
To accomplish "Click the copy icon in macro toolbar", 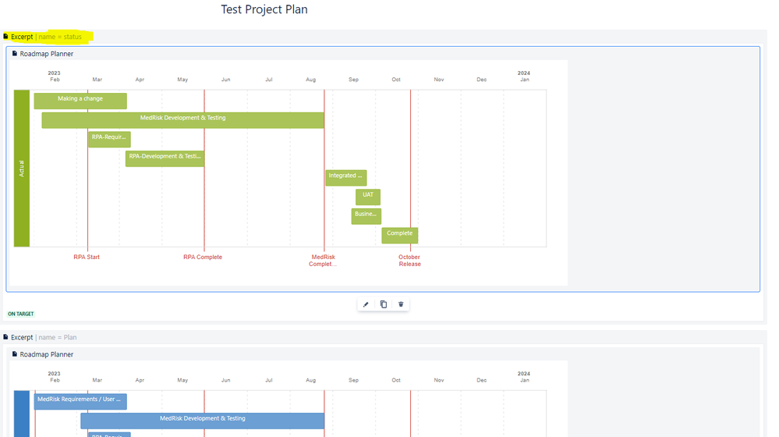I will tap(384, 304).
